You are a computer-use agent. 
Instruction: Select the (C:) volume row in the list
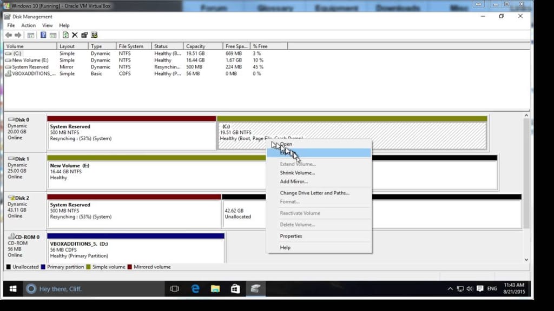146,53
